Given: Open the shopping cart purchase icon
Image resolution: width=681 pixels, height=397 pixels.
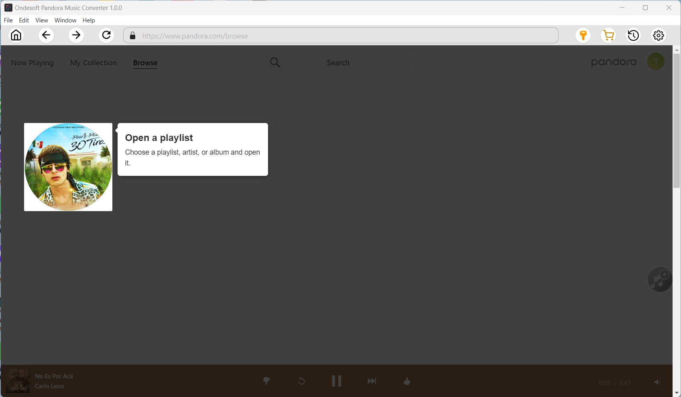Looking at the screenshot, I should (x=608, y=35).
